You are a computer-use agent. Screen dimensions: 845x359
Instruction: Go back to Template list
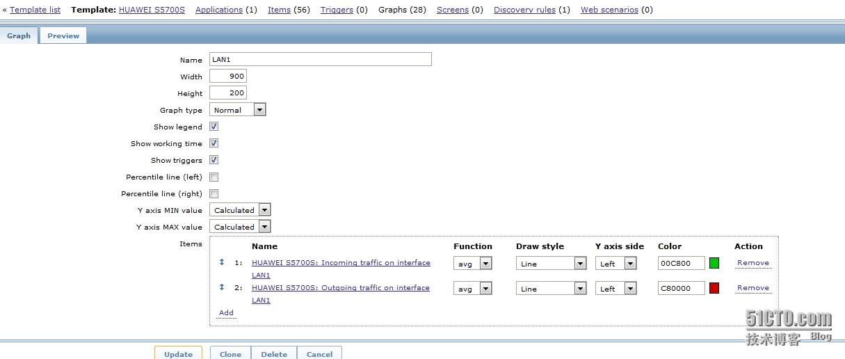35,10
